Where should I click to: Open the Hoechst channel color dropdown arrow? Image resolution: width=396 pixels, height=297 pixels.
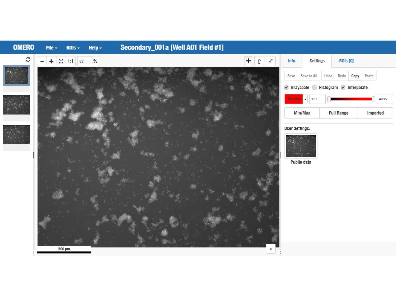click(x=305, y=99)
